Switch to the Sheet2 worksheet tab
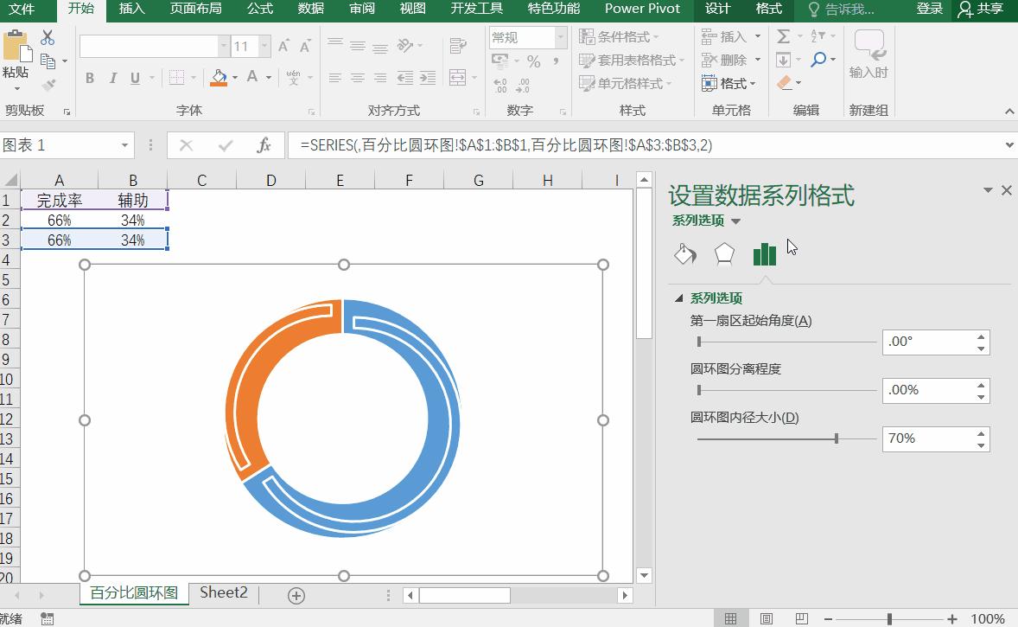 click(223, 594)
